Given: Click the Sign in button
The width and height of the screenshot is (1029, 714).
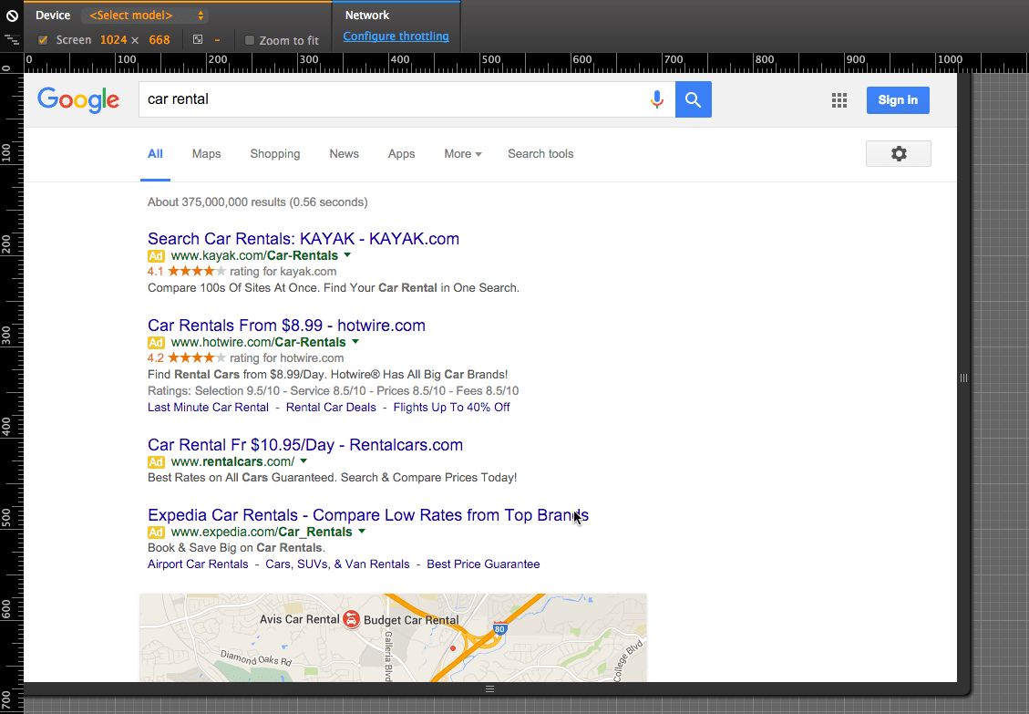Looking at the screenshot, I should tap(898, 99).
